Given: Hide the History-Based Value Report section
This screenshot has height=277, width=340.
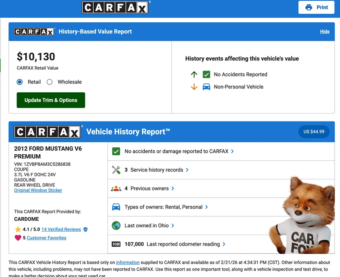Looking at the screenshot, I should coord(325,32).
